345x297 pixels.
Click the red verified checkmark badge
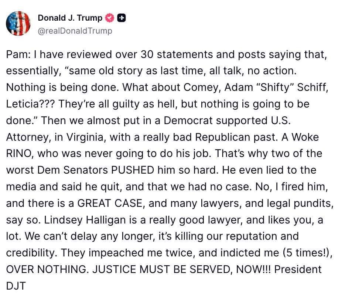tap(109, 18)
